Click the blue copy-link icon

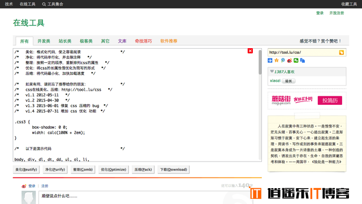click(303, 61)
